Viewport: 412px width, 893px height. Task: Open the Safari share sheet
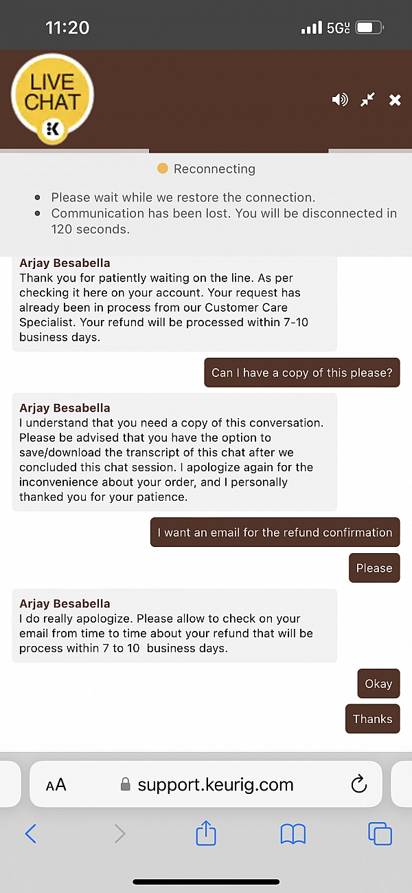(x=205, y=833)
